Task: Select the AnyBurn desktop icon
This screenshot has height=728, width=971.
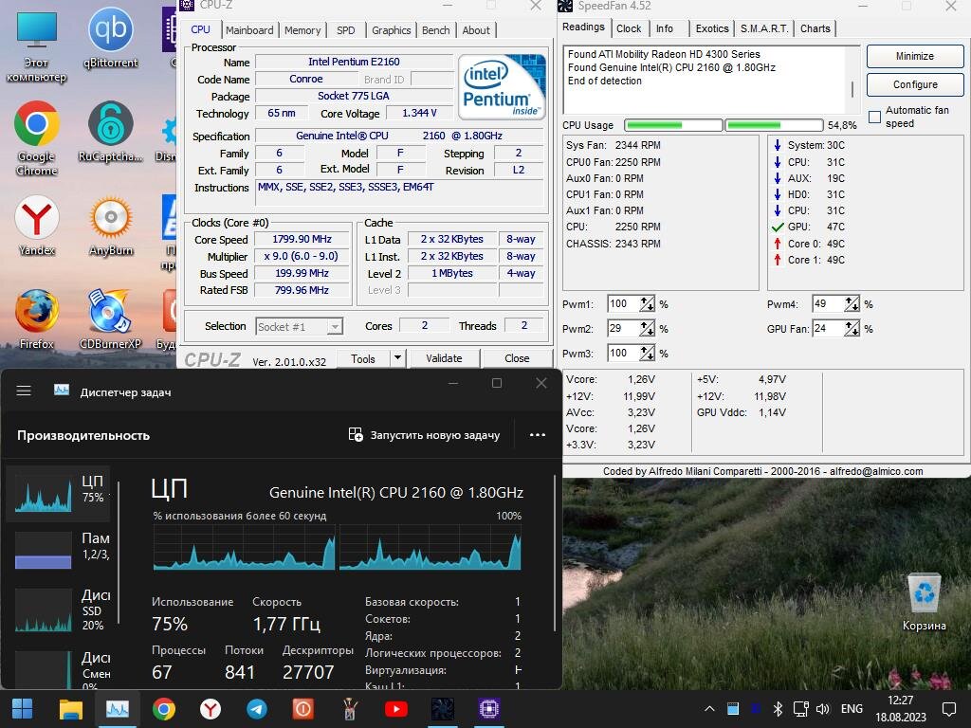Action: [x=111, y=226]
